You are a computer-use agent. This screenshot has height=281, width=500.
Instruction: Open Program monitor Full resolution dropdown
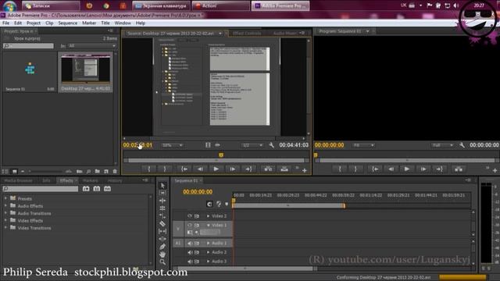443,145
